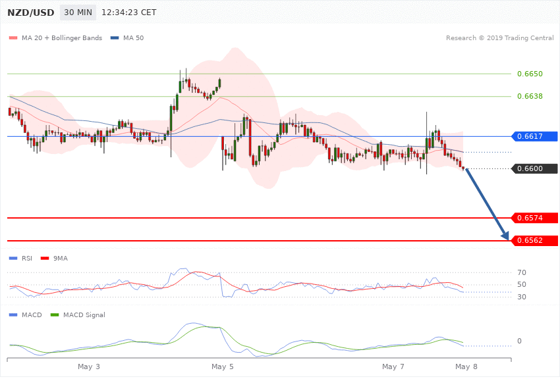Click the May 7 date label
560x379 pixels.
[393, 366]
